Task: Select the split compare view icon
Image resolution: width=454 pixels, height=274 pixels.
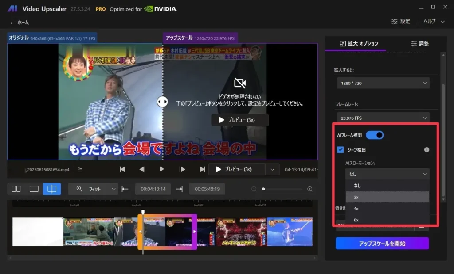Action: point(52,189)
